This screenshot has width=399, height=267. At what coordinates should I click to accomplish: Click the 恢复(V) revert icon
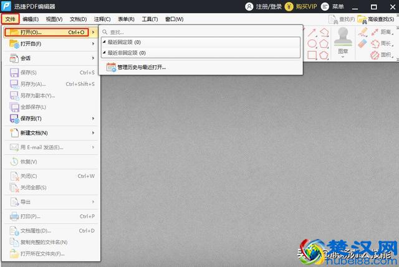(14, 162)
